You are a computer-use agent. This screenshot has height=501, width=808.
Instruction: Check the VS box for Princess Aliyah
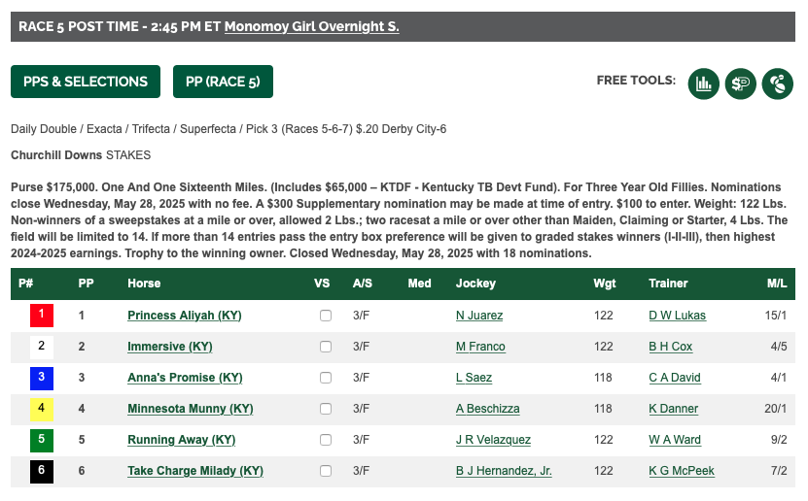[x=326, y=316]
